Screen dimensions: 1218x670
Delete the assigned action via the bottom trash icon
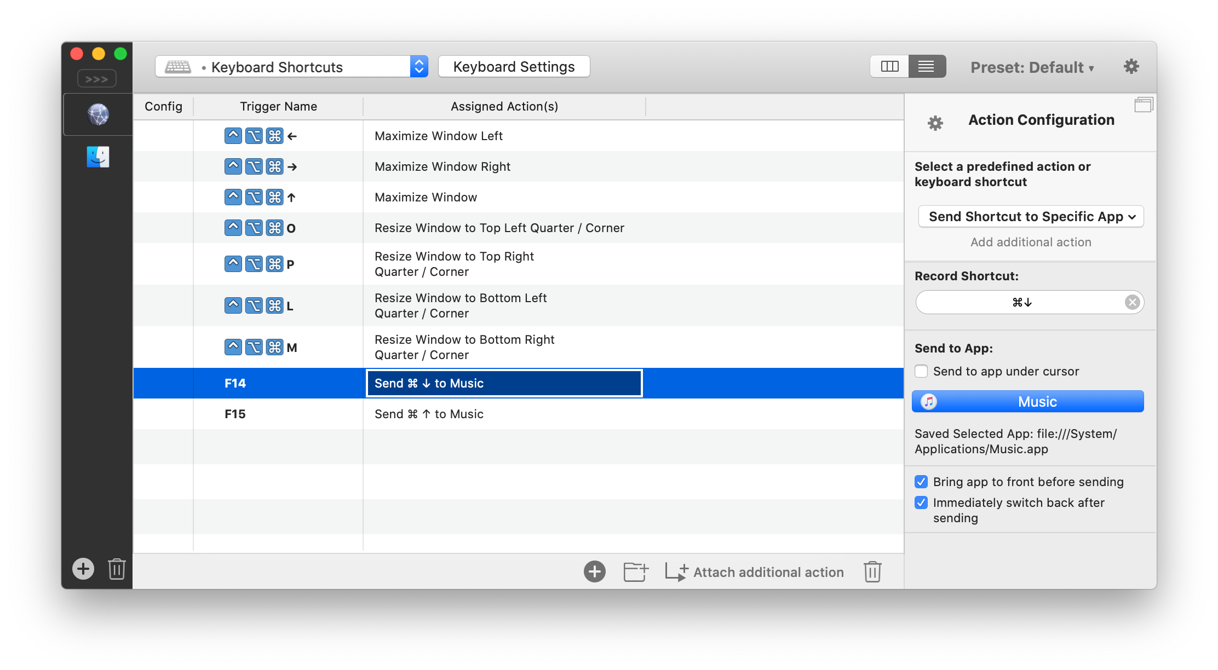tap(872, 571)
